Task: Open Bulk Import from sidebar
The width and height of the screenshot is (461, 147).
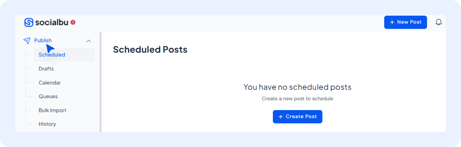Action: pyautogui.click(x=52, y=110)
